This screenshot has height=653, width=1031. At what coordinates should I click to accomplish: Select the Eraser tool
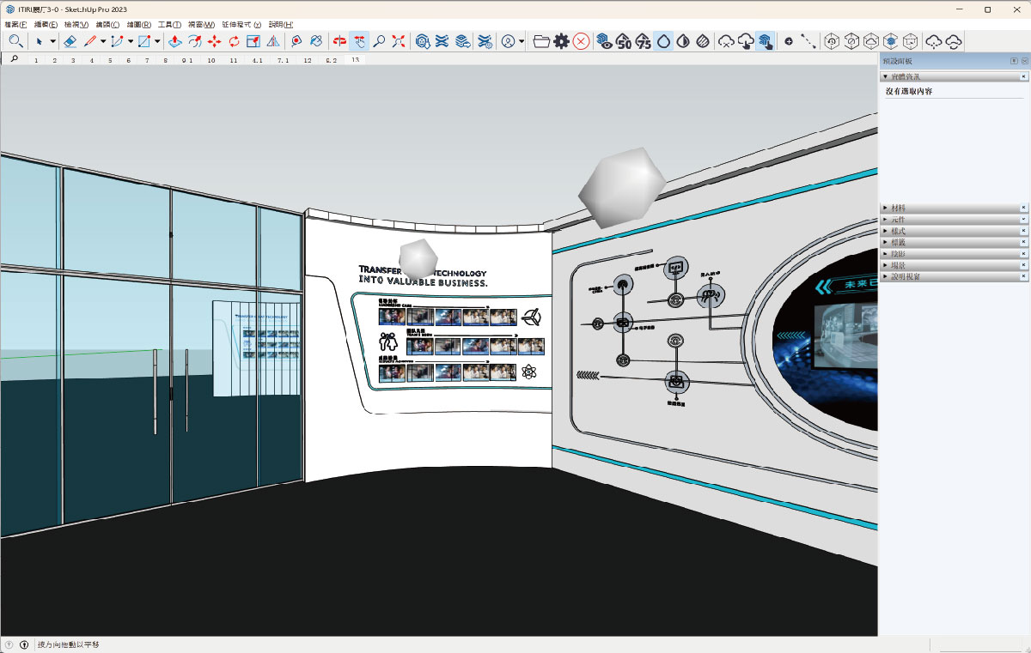point(70,41)
